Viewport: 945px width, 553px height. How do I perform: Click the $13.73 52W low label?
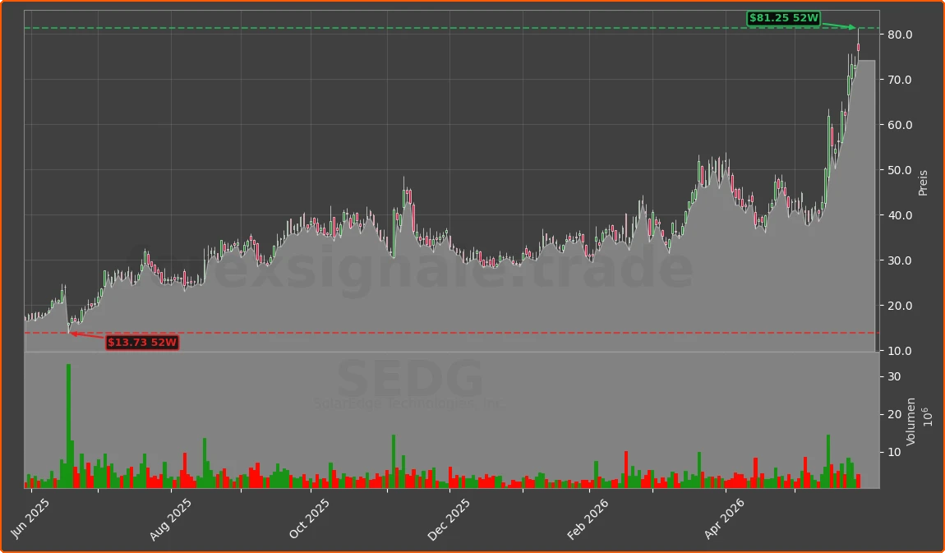coord(142,343)
